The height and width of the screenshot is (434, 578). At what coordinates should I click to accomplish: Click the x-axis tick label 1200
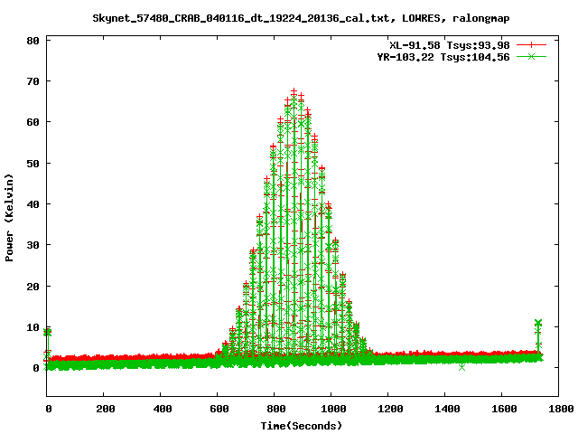[390, 409]
